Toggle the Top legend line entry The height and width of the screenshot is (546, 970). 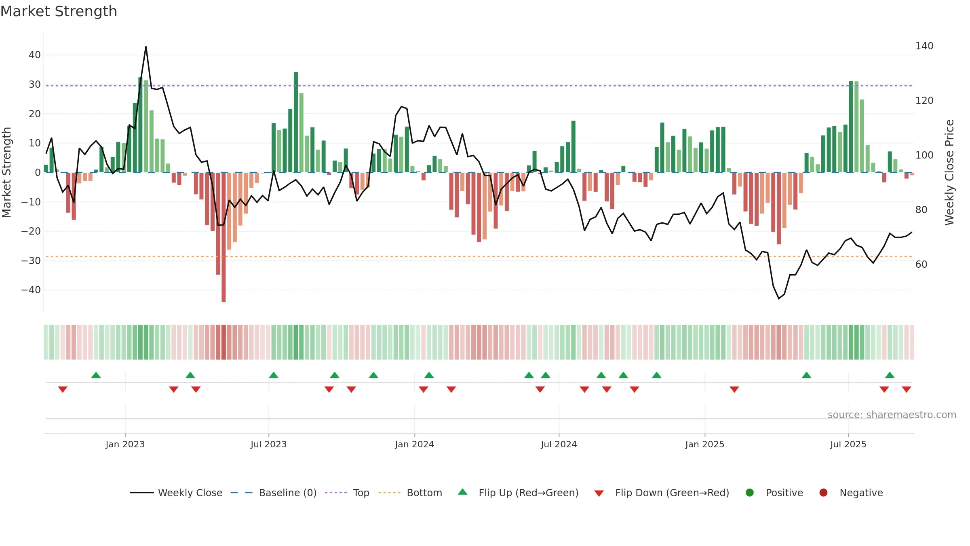point(347,493)
